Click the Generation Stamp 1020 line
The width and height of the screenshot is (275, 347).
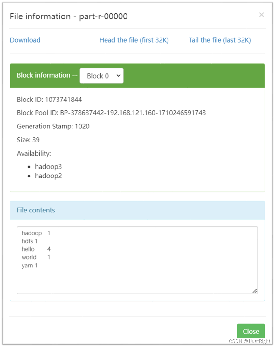tap(53, 126)
